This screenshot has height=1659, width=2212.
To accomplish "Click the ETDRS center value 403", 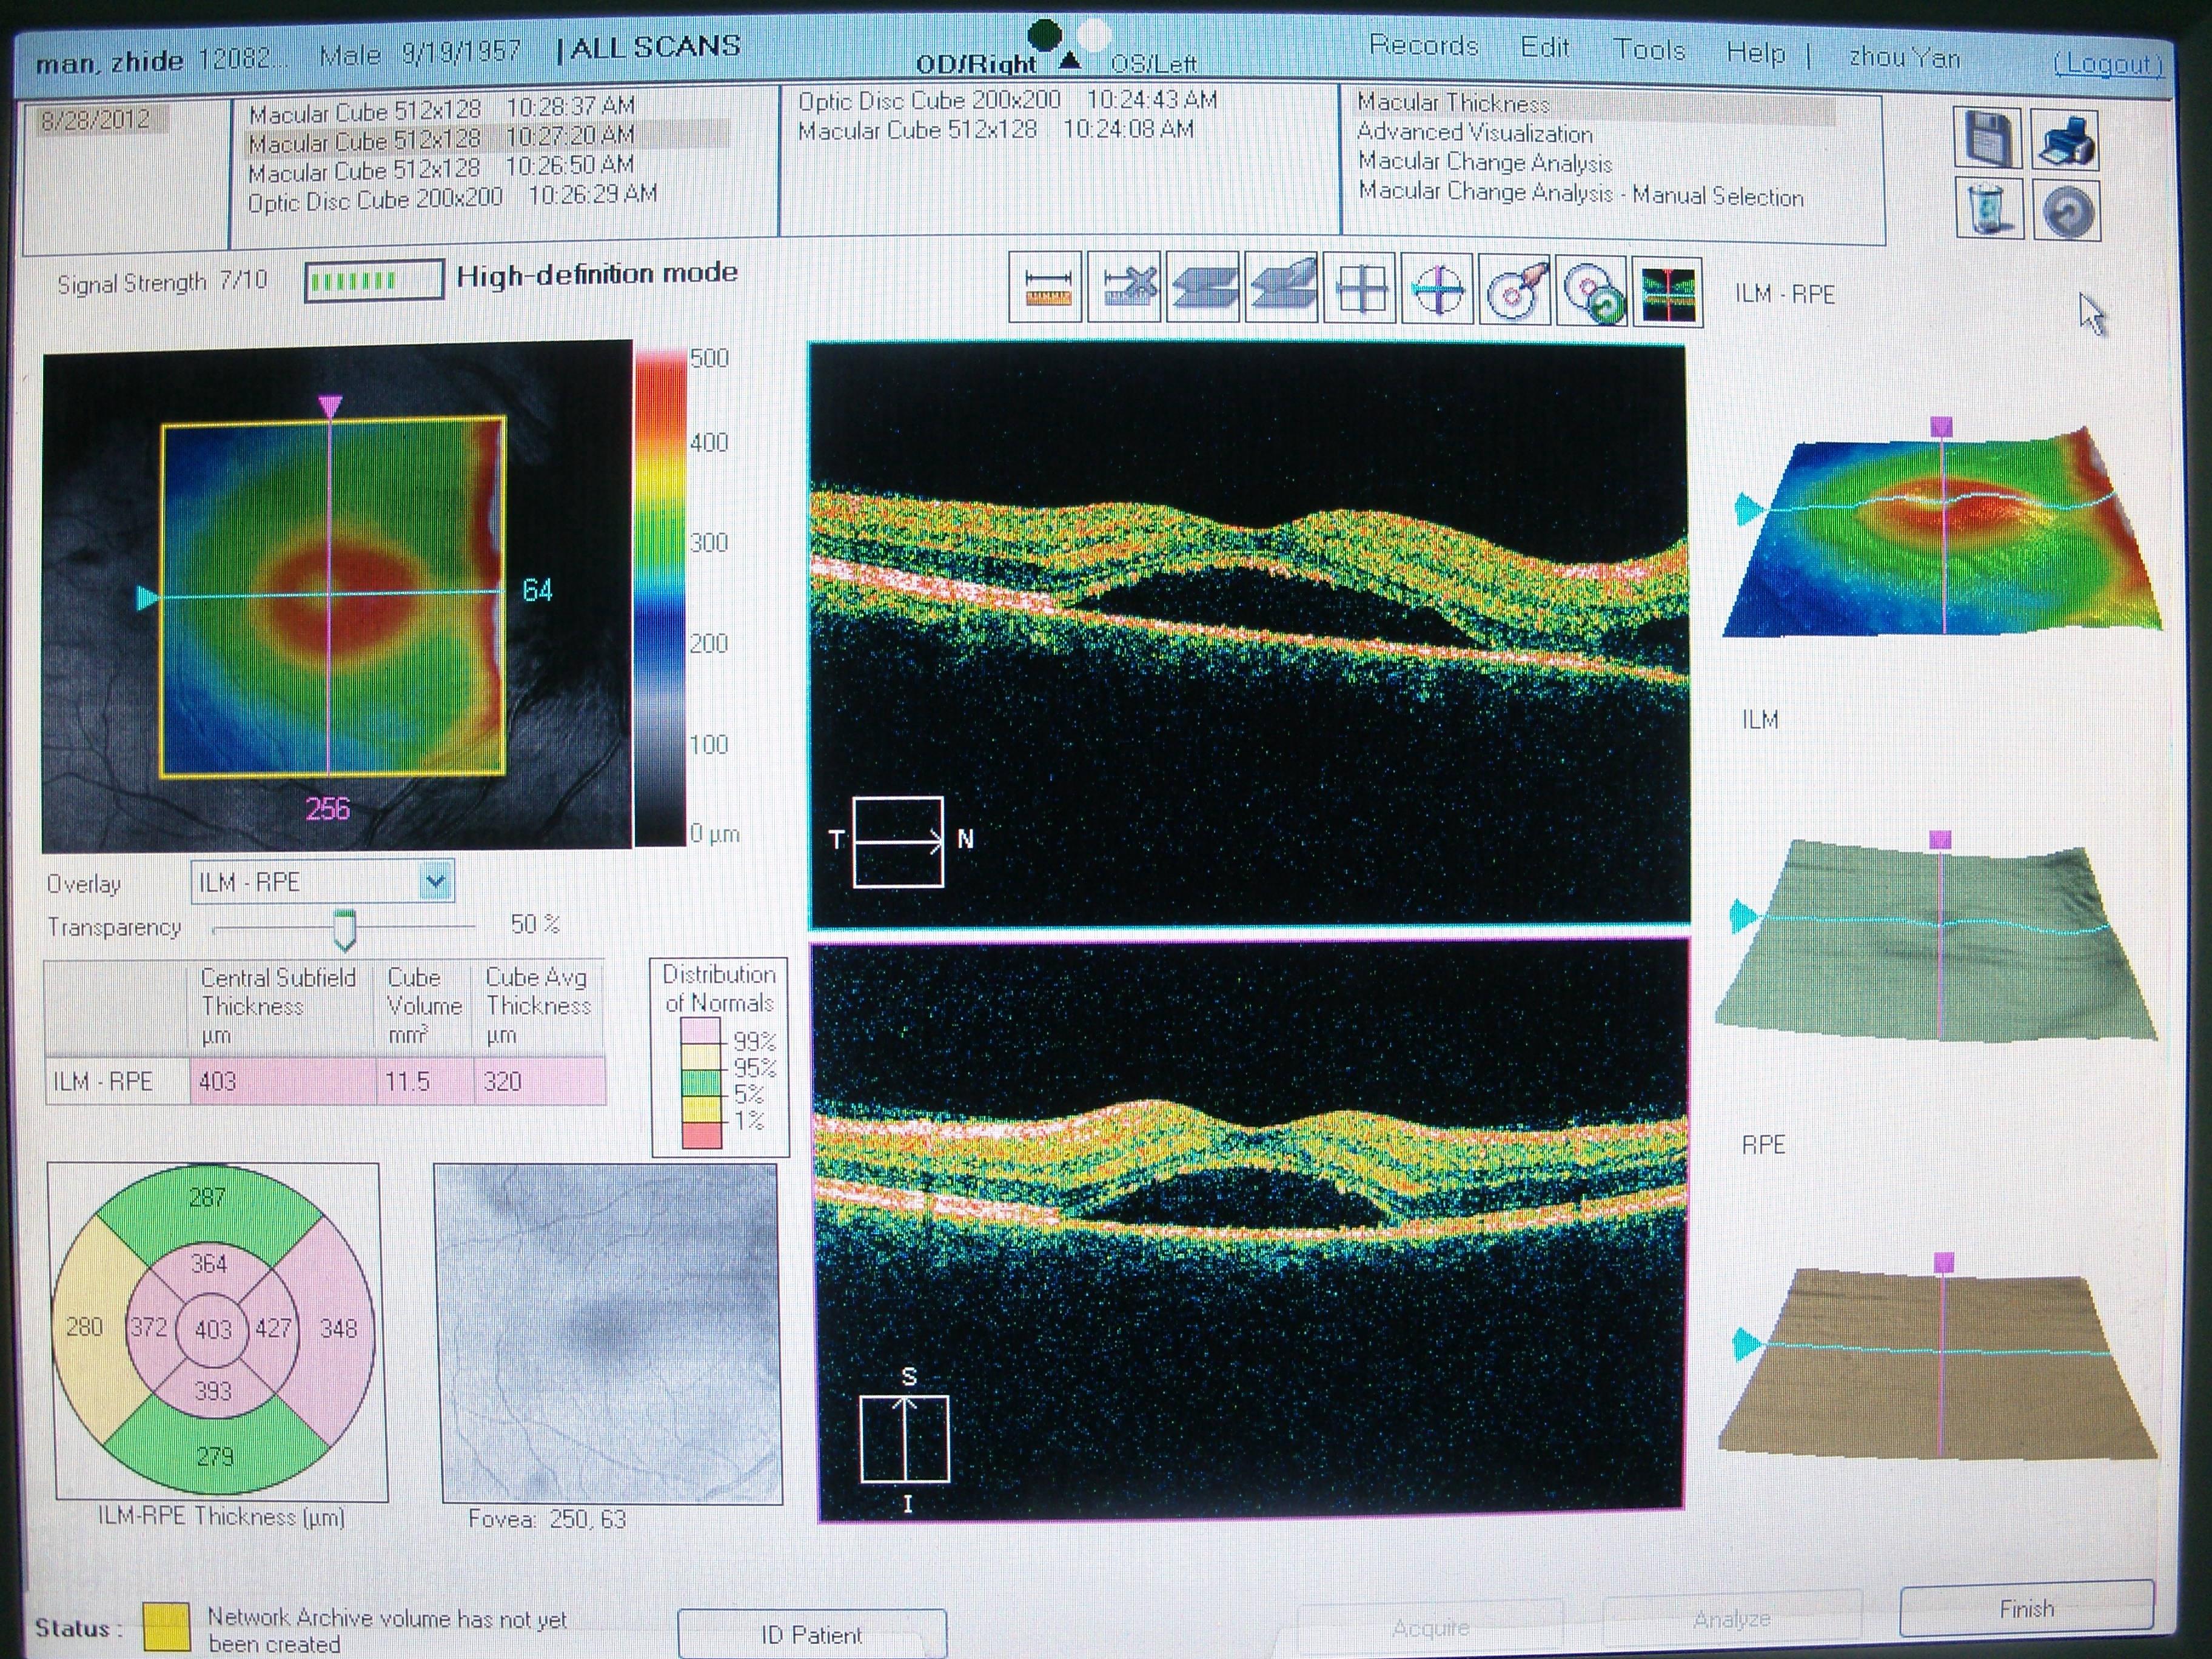I will (x=213, y=1329).
